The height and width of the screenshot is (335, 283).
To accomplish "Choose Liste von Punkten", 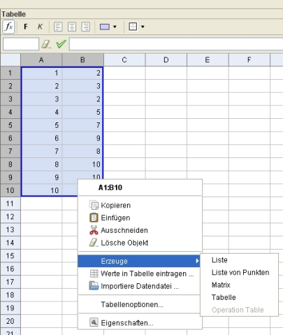I will coord(240,272).
